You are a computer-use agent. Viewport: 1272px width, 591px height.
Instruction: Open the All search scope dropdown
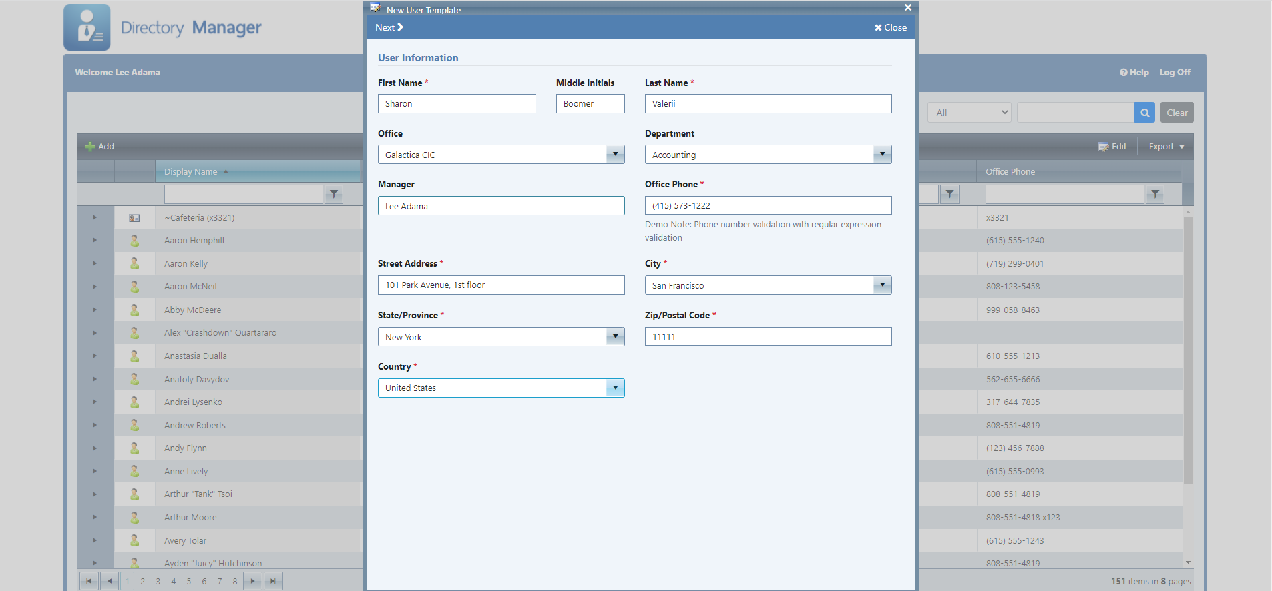(970, 113)
